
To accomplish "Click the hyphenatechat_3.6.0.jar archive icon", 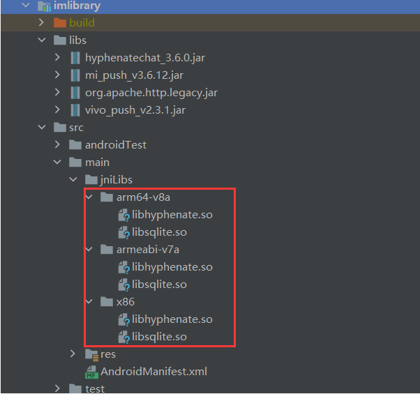I will (x=75, y=58).
